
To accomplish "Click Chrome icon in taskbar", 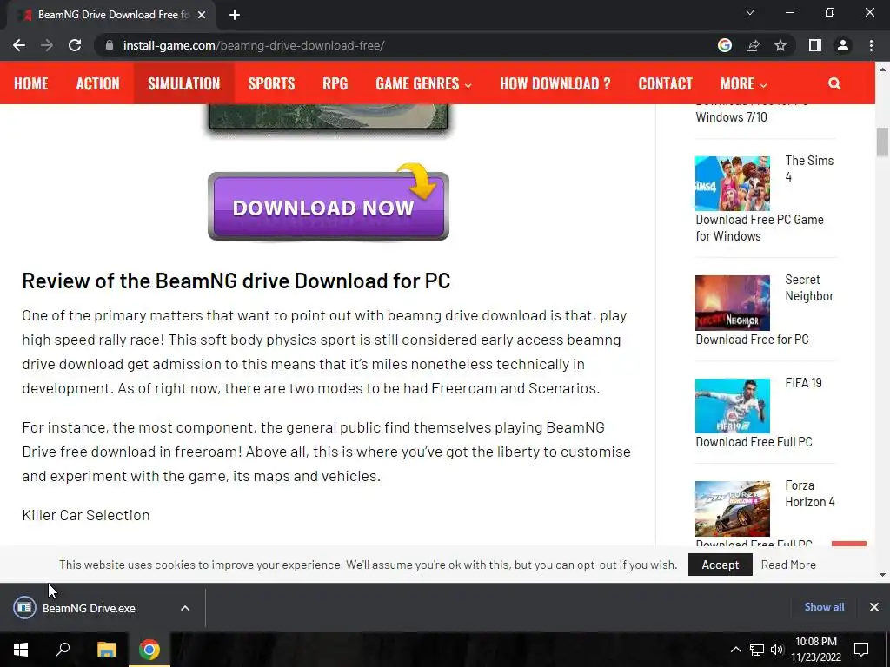I will 149,650.
